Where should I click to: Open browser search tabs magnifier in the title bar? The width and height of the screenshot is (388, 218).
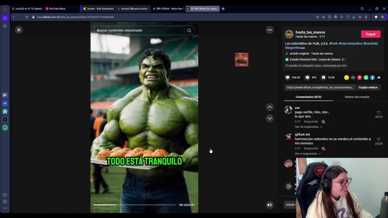[362, 9]
